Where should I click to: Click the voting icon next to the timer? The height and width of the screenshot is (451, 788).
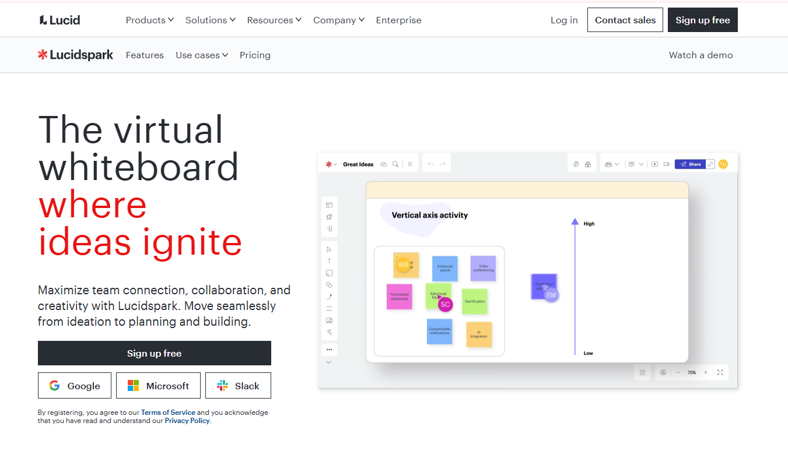(588, 164)
